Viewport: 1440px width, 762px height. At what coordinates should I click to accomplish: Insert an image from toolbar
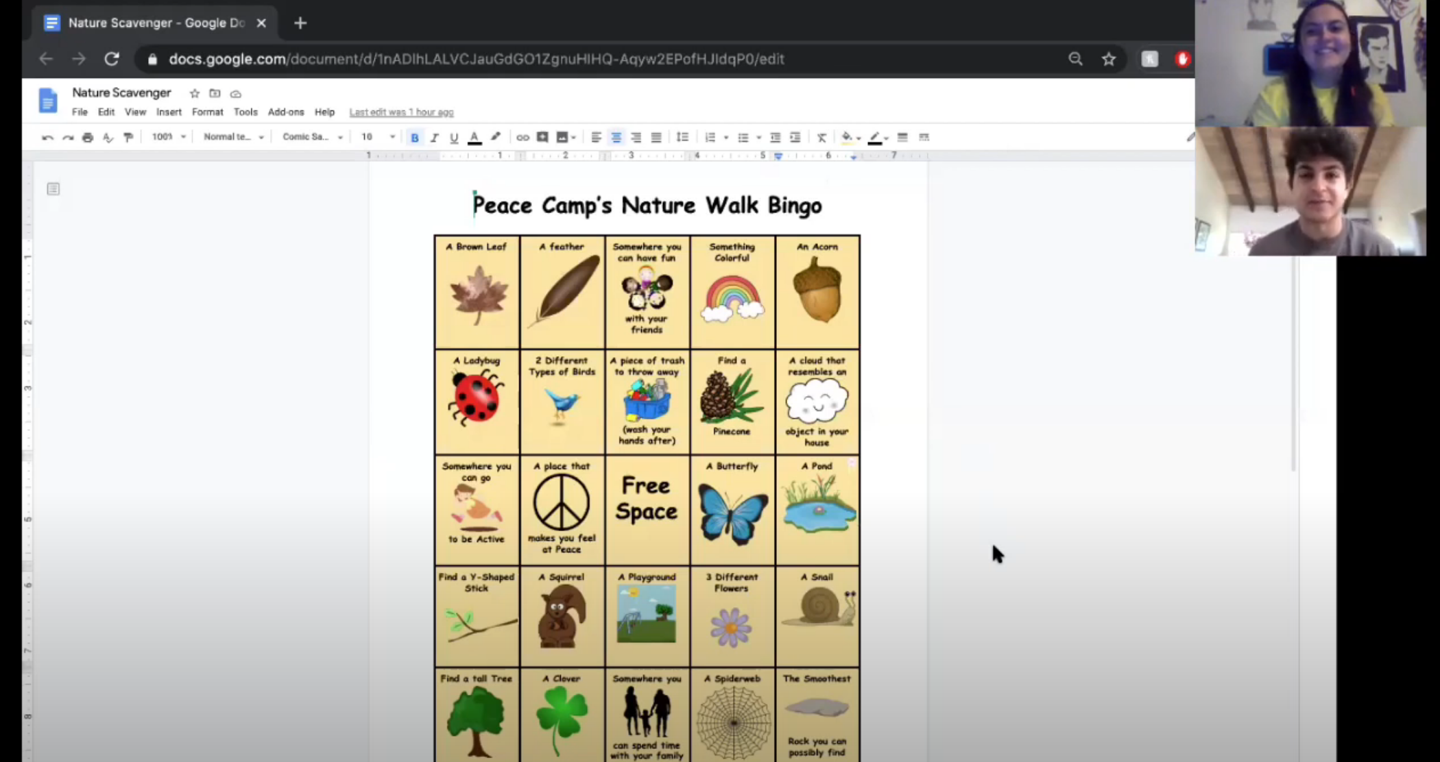click(562, 138)
